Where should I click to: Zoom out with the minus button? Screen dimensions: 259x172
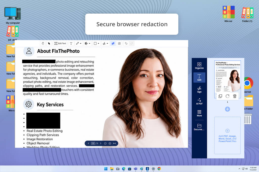coord(105,143)
